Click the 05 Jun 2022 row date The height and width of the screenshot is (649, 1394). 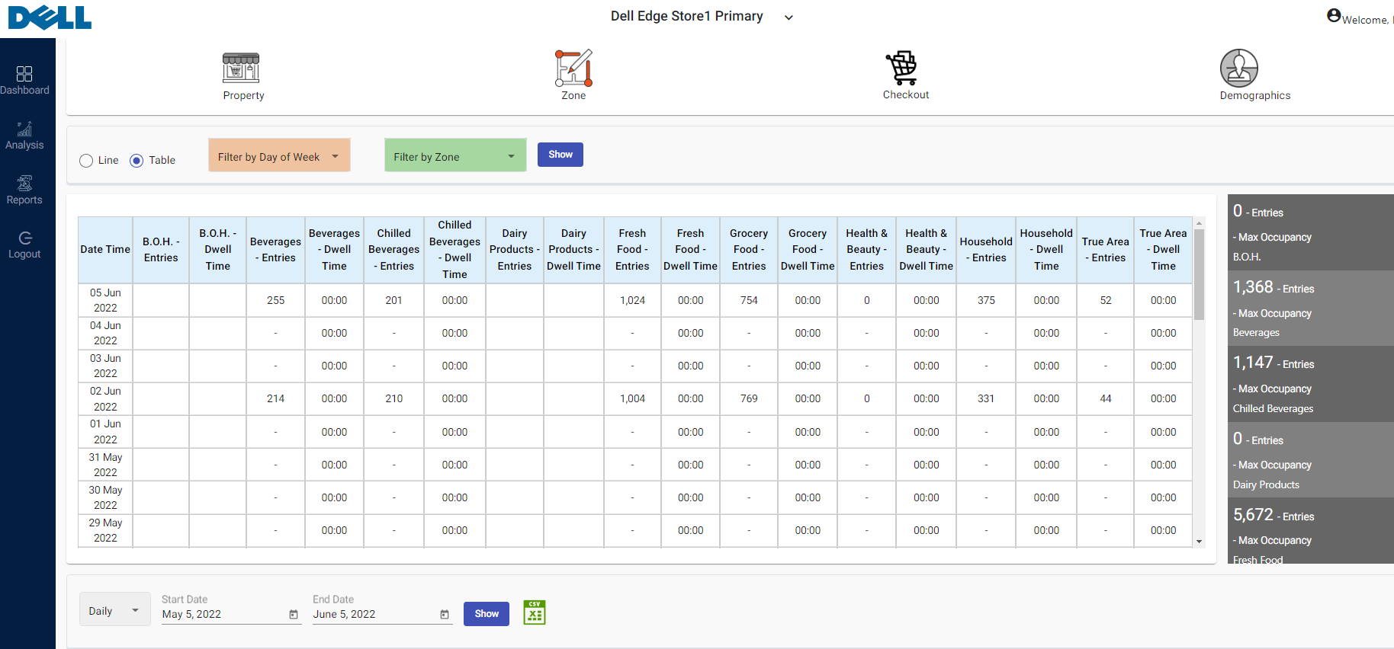pos(105,300)
